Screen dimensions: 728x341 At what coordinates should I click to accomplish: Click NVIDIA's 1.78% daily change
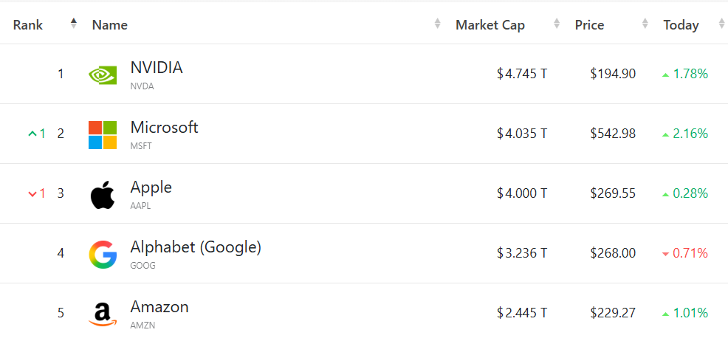point(690,74)
